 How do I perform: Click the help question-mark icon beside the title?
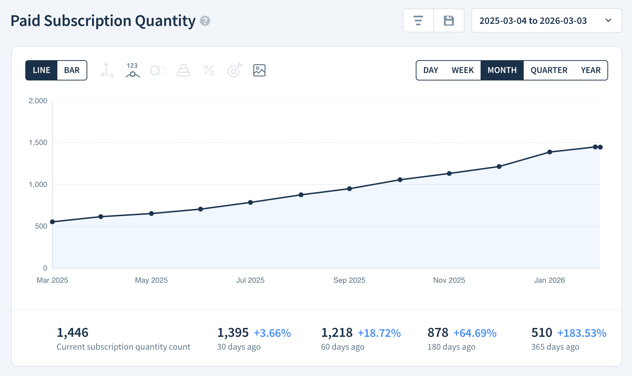coord(204,21)
